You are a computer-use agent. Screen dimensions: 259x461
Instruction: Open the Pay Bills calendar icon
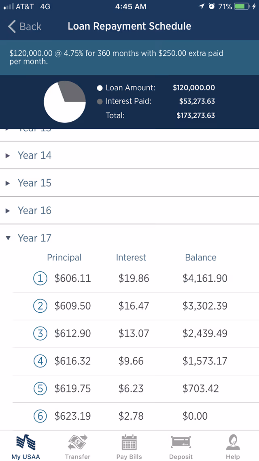pos(129,443)
